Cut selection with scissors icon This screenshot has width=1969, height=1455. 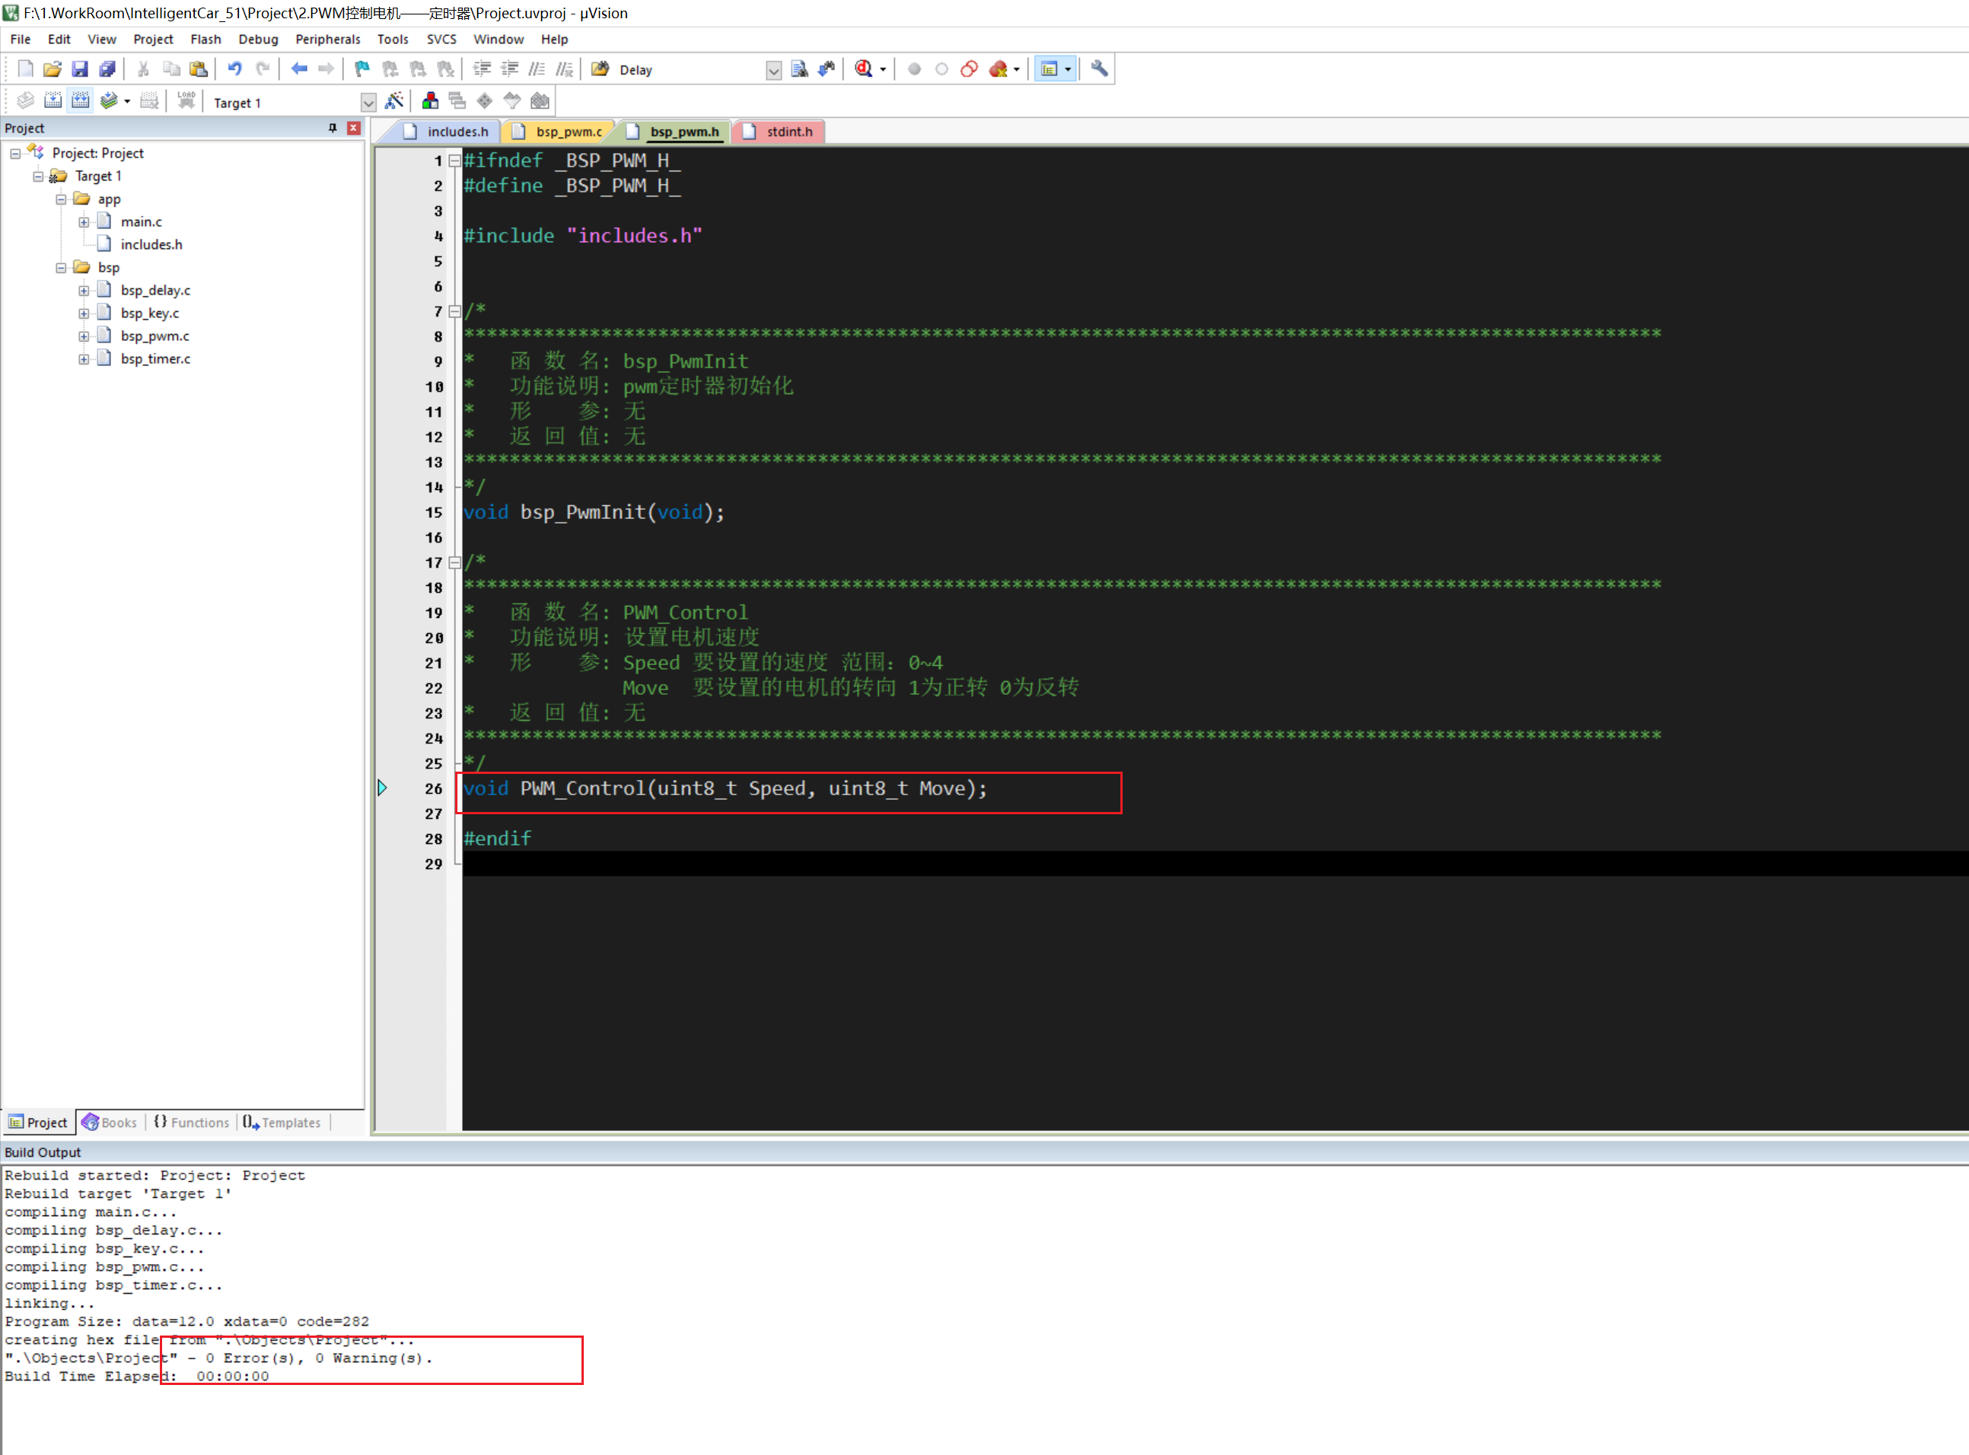pos(144,69)
